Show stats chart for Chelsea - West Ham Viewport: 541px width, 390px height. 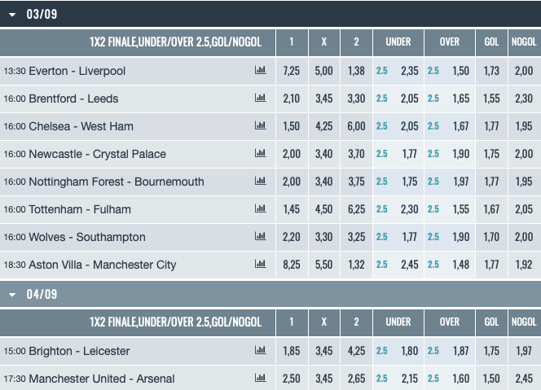[261, 126]
